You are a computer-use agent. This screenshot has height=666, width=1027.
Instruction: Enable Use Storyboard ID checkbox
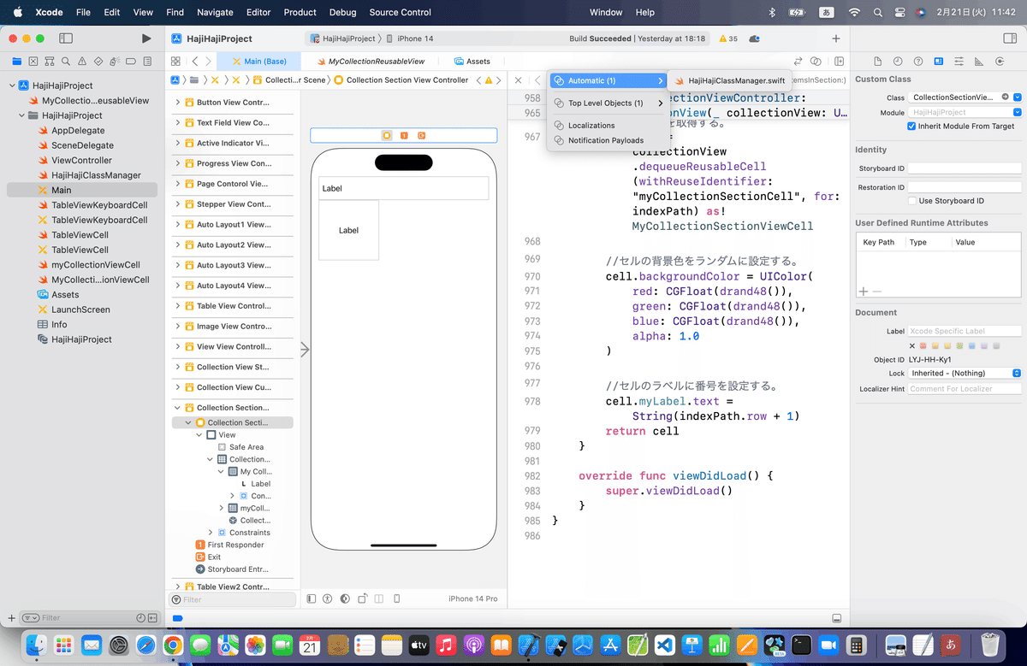tap(911, 201)
